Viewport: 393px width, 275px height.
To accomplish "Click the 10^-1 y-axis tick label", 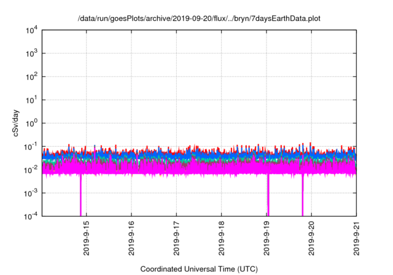I will coord(31,147).
